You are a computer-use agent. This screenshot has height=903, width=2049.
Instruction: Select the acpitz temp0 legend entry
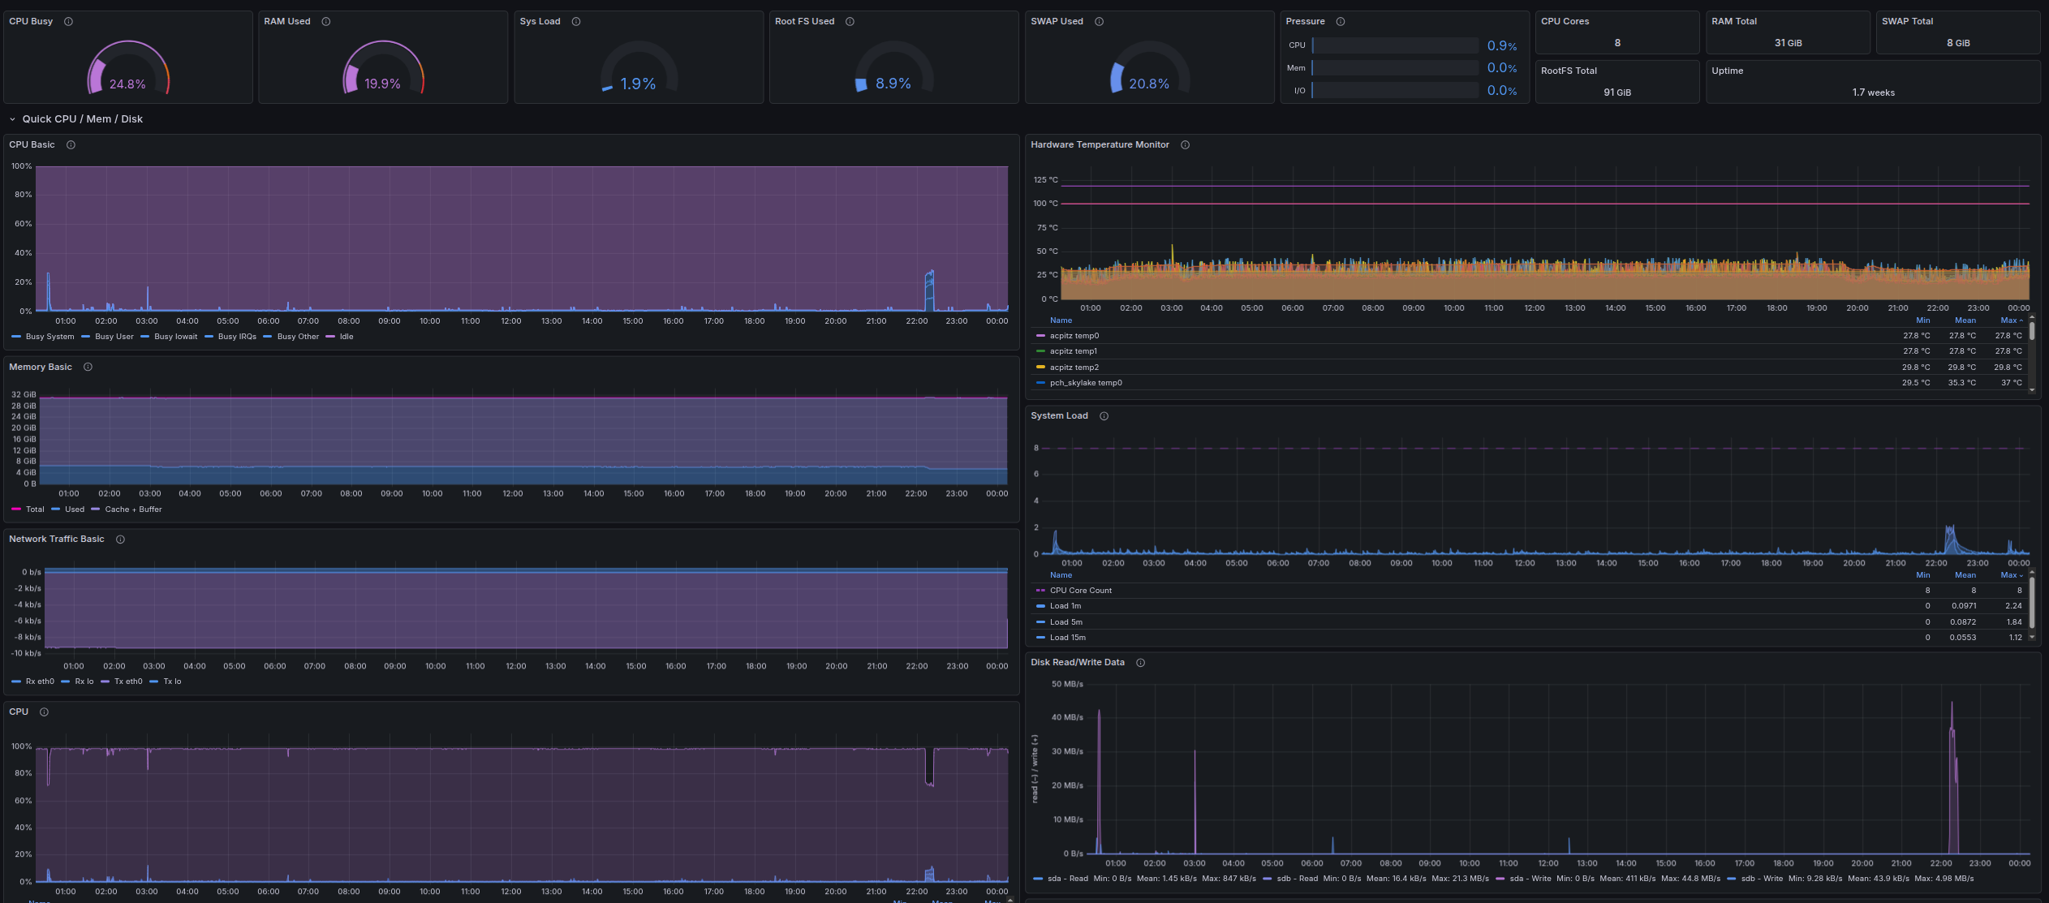click(x=1074, y=335)
